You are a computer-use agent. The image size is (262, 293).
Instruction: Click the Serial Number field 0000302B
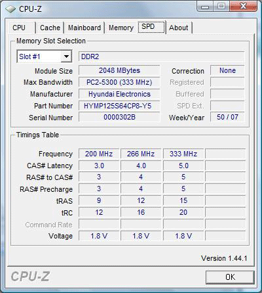tap(119, 117)
